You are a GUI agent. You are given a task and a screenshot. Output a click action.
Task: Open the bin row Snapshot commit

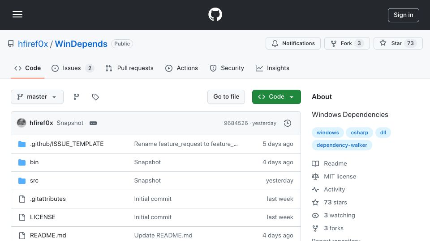tap(147, 162)
